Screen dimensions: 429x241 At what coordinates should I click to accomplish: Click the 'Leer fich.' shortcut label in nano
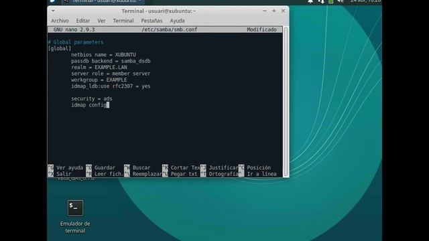pos(109,174)
